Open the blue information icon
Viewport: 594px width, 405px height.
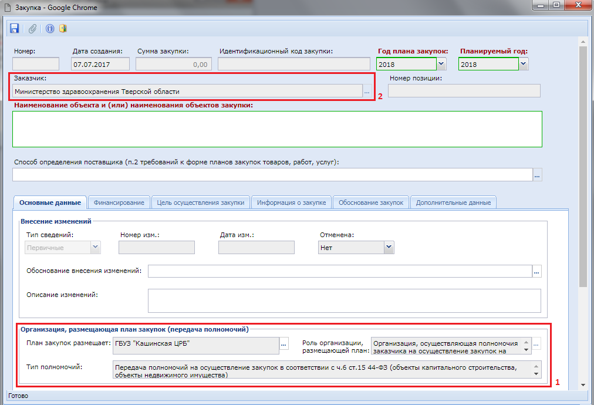click(50, 28)
